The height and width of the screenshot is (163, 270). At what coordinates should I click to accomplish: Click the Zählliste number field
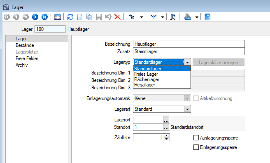point(149,137)
